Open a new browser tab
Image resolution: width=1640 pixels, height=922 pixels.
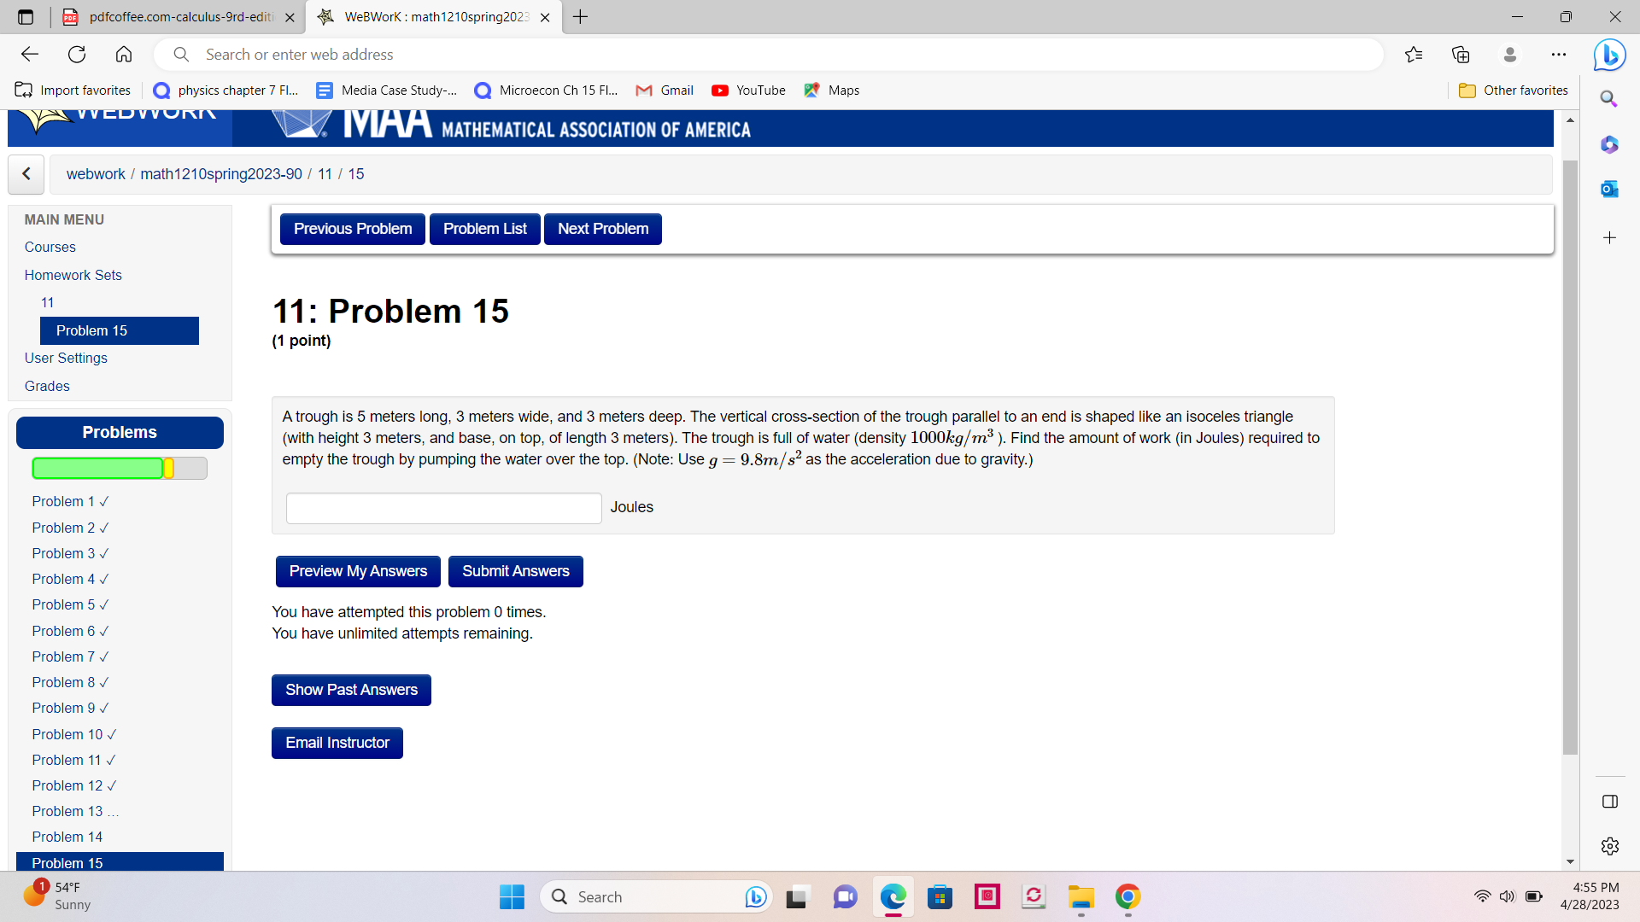tap(581, 17)
